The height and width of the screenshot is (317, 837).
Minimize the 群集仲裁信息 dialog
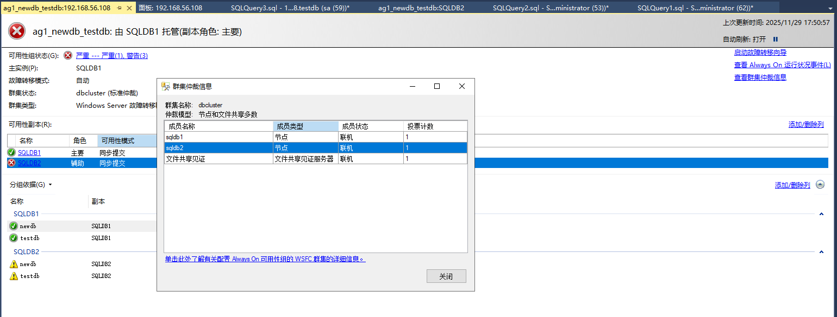click(413, 86)
